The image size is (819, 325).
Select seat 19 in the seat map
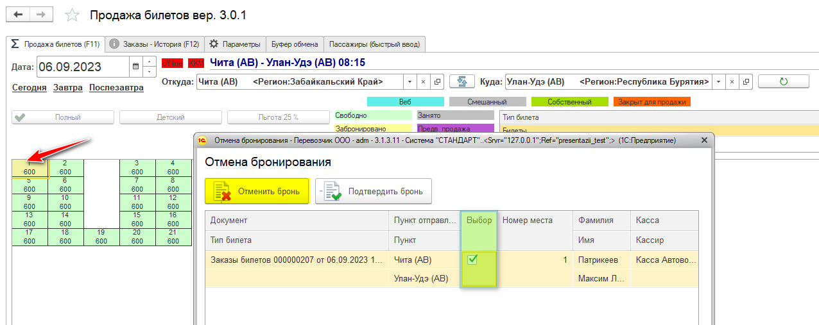(x=101, y=237)
